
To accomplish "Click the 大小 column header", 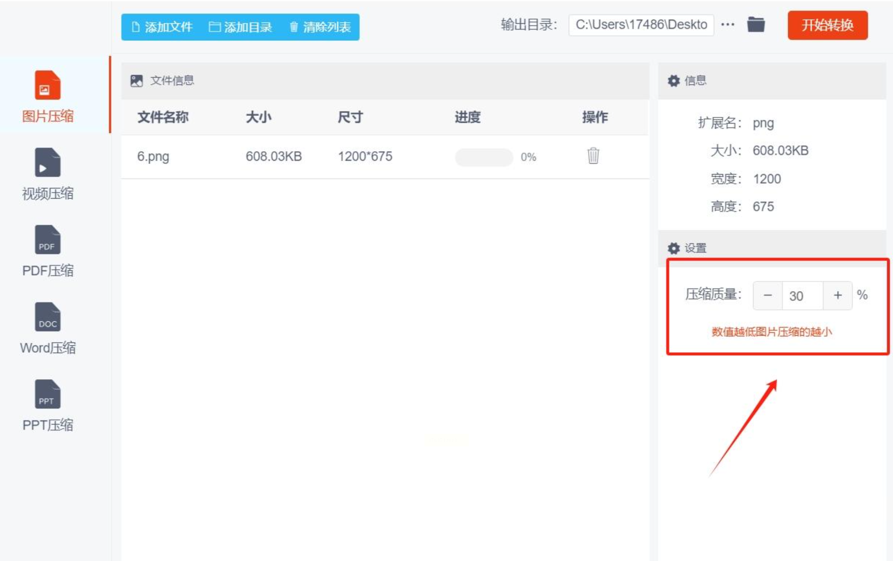I will [259, 117].
